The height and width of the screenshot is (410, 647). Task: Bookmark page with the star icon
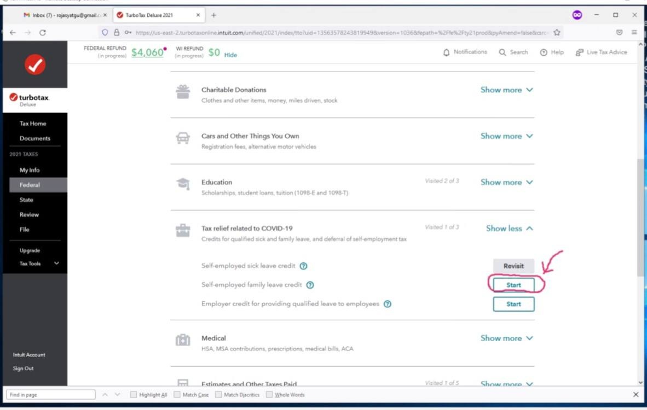(557, 32)
